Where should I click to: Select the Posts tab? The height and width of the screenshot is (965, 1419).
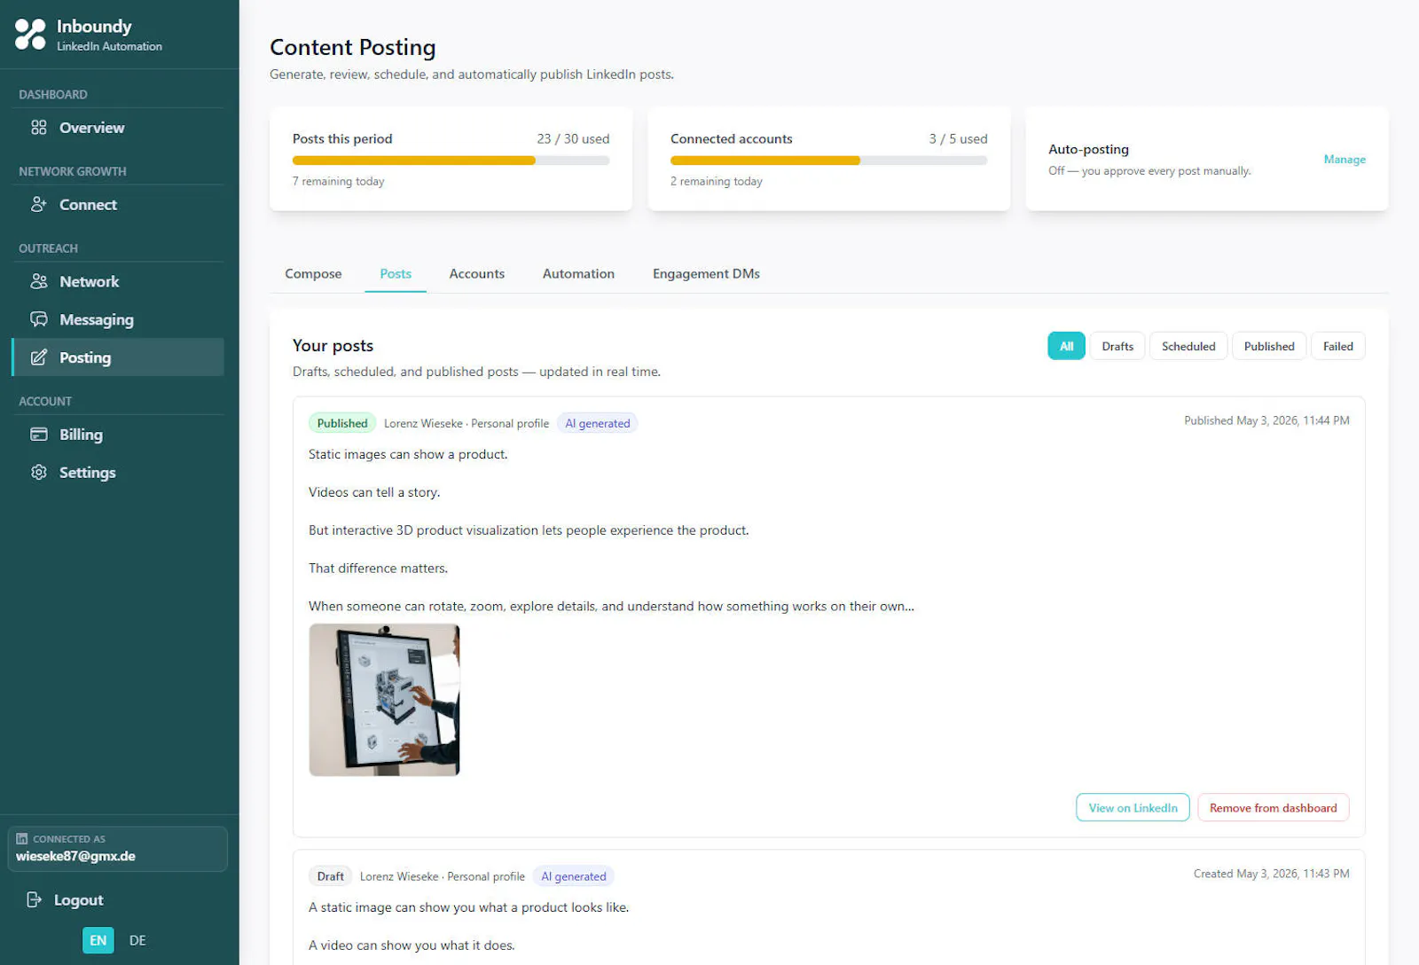pos(396,274)
